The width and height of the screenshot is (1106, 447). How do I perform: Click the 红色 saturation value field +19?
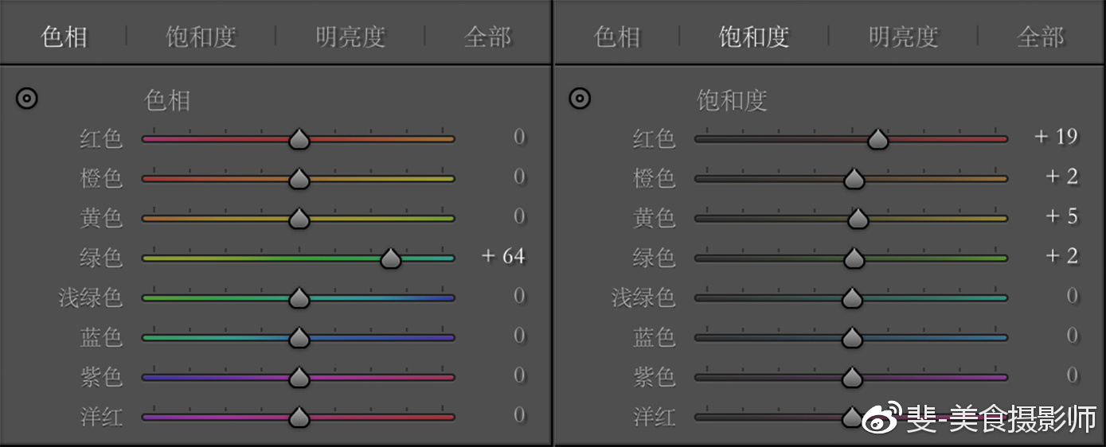[1056, 137]
